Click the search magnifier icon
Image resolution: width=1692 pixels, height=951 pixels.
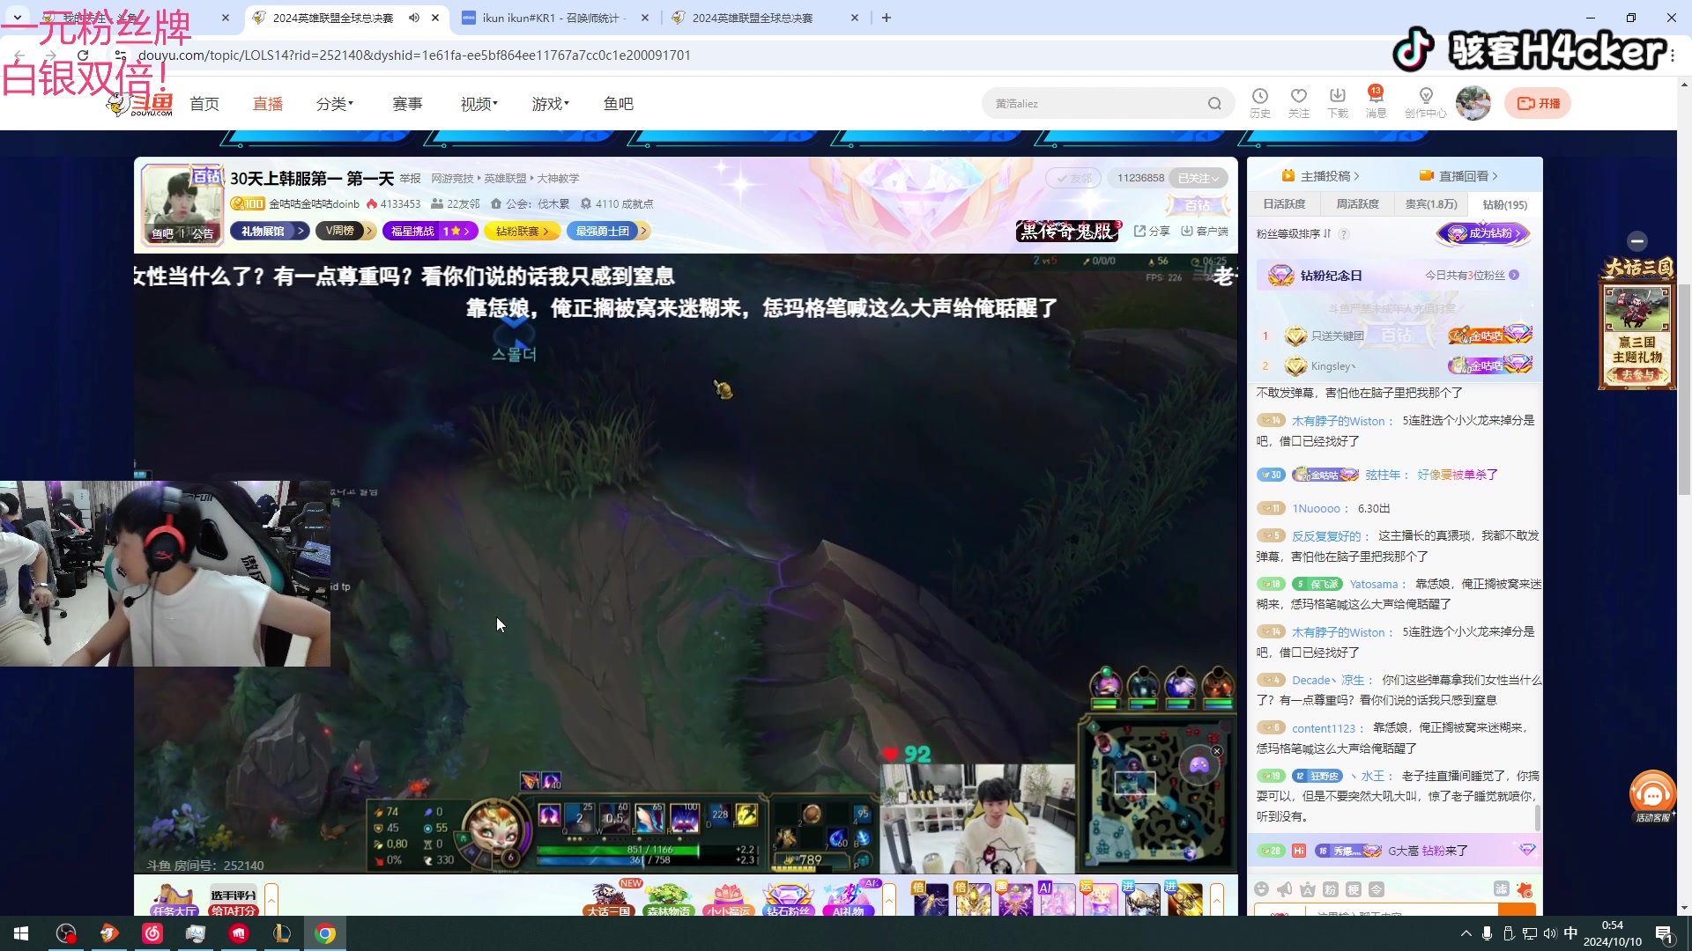[x=1215, y=103]
